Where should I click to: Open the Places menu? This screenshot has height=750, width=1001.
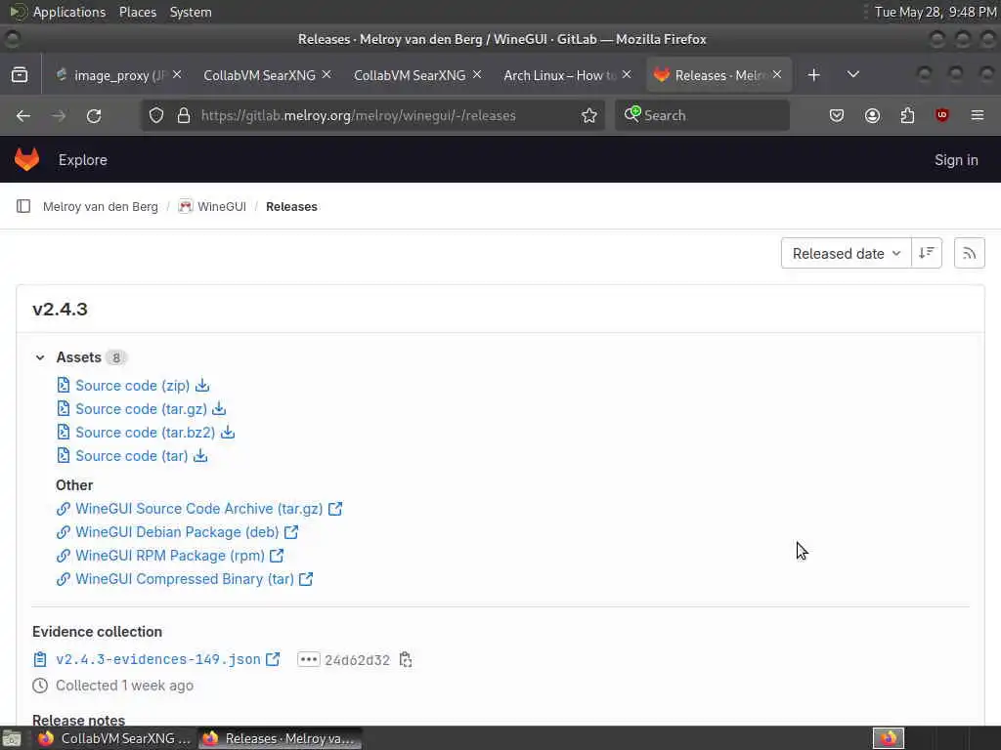pyautogui.click(x=137, y=12)
